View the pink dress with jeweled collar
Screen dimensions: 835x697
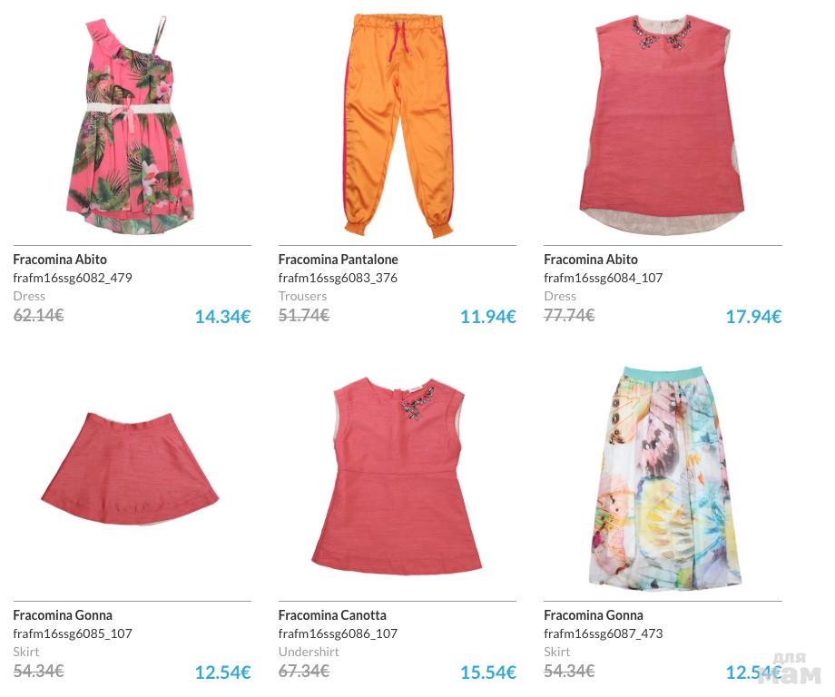pyautogui.click(x=663, y=125)
